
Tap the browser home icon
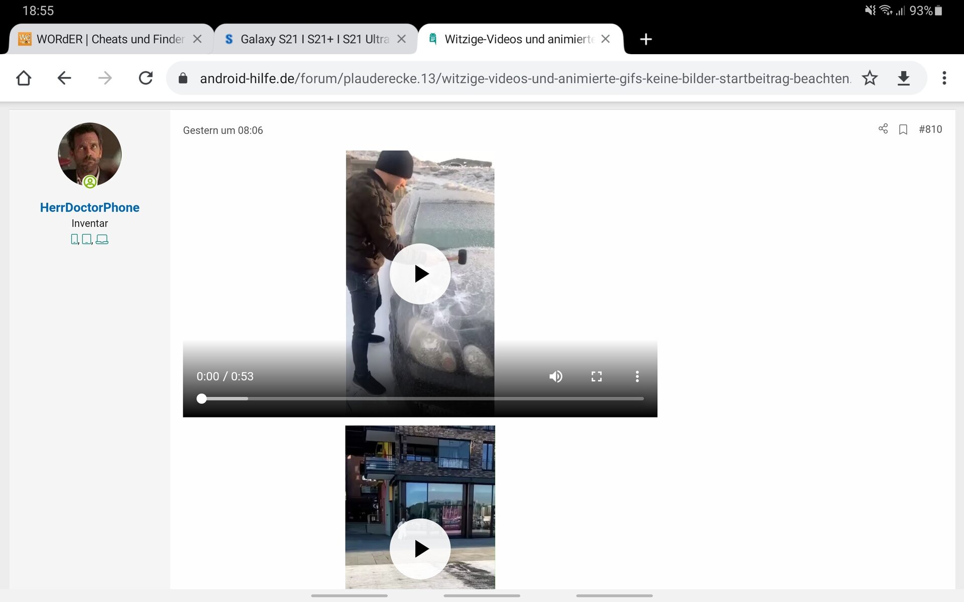(x=24, y=78)
